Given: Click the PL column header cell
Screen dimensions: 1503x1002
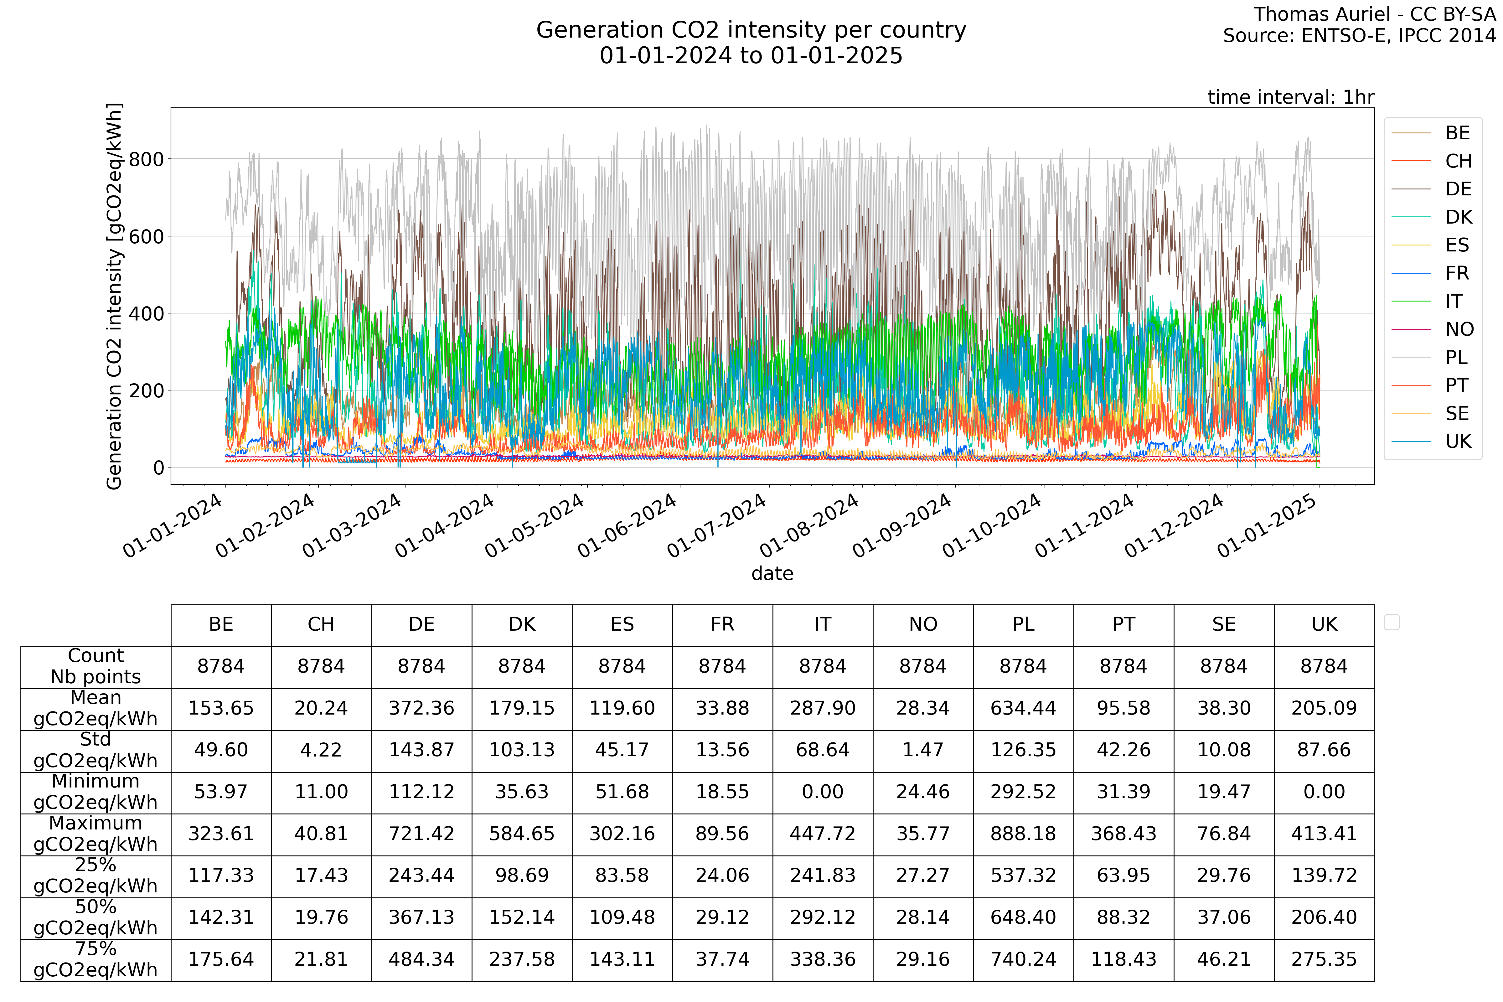Looking at the screenshot, I should (x=1022, y=625).
